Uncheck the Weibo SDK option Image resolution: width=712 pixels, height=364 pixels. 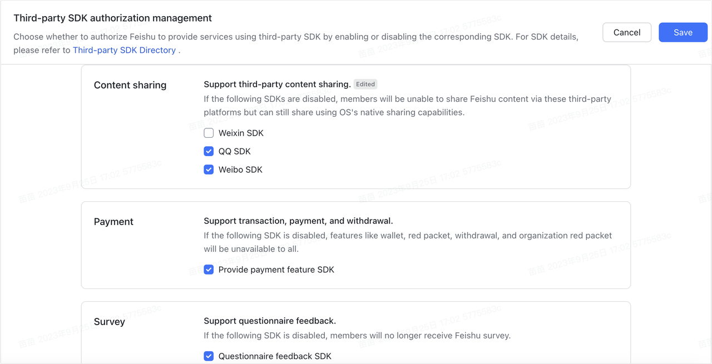[x=209, y=169]
